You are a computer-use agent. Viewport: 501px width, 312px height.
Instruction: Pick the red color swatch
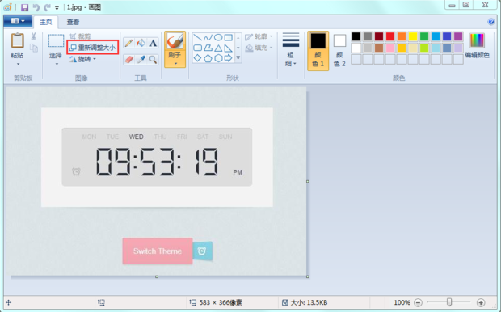point(389,36)
